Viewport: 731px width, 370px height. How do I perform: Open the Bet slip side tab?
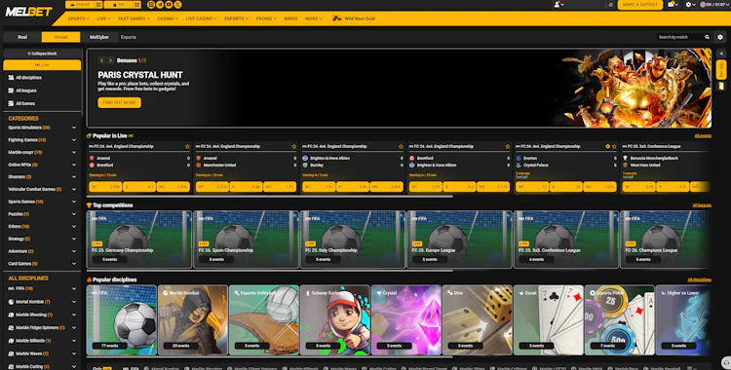[x=721, y=70]
